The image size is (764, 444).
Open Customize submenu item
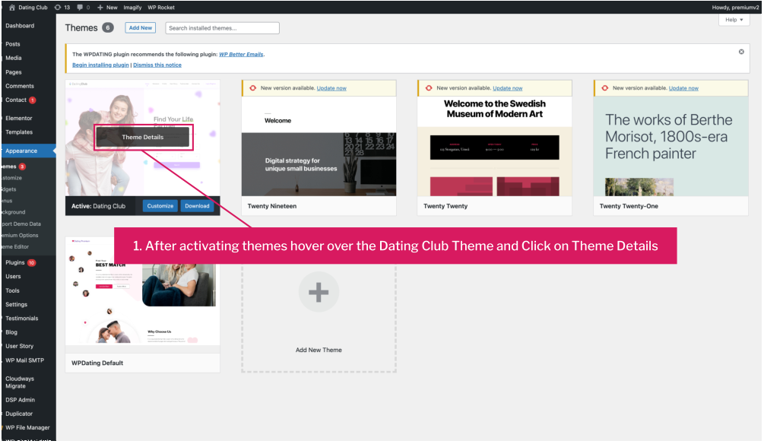(11, 178)
